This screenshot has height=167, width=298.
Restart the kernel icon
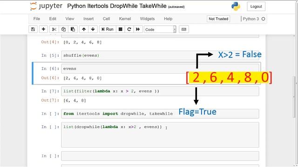pos(129,29)
